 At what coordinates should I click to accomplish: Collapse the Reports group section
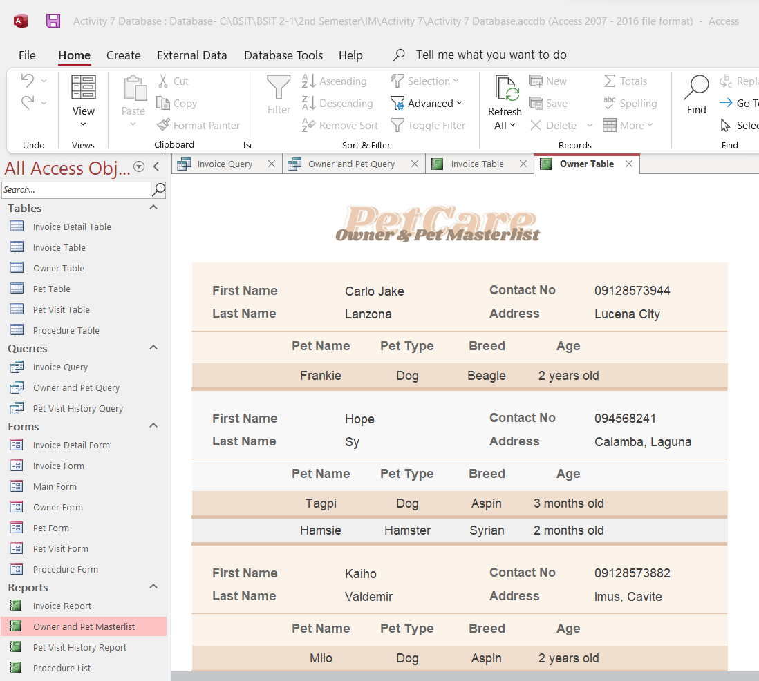click(153, 587)
